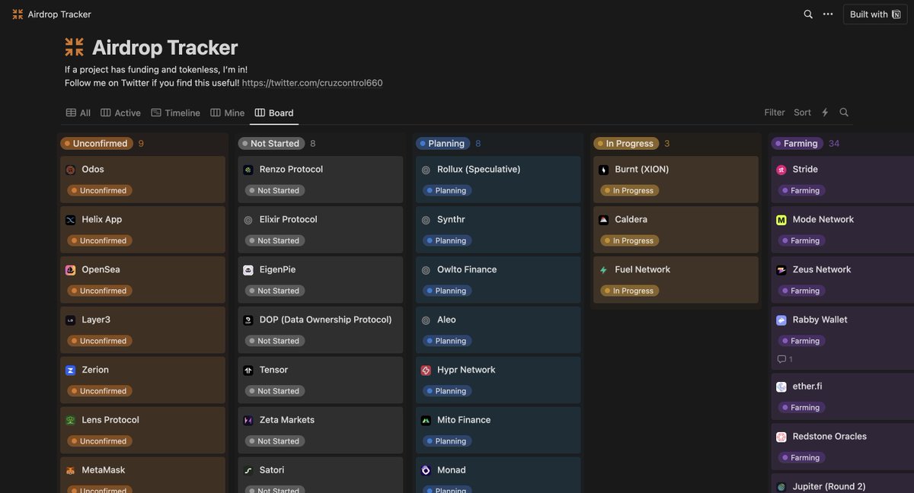Viewport: 914px width, 493px height.
Task: Click the Unconfirmed column header tag
Action: [x=97, y=143]
